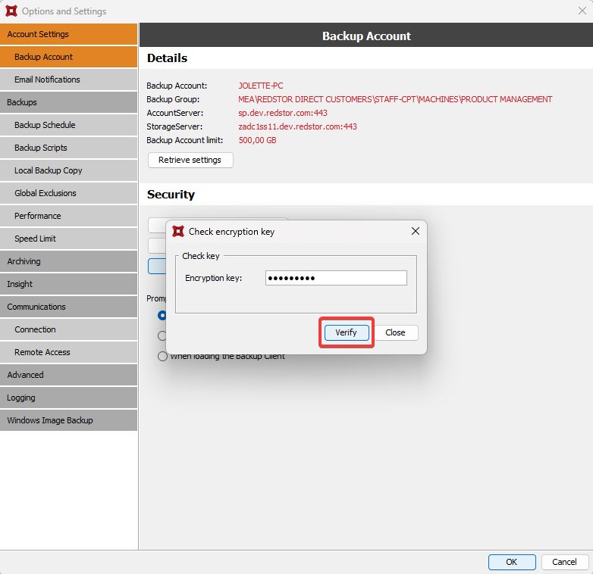This screenshot has height=574, width=593.
Task: Click zadc1ss11.dev.redstor.com:443 storage value
Action: pos(297,126)
